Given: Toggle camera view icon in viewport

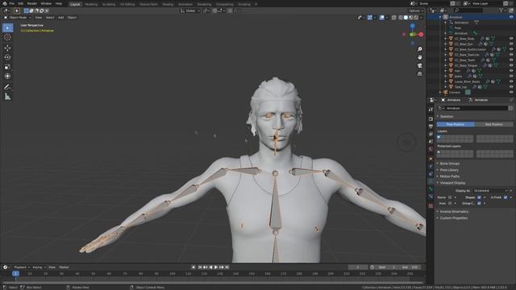Looking at the screenshot, I should (419, 66).
